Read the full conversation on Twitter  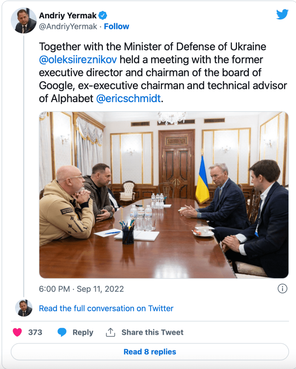(106, 308)
